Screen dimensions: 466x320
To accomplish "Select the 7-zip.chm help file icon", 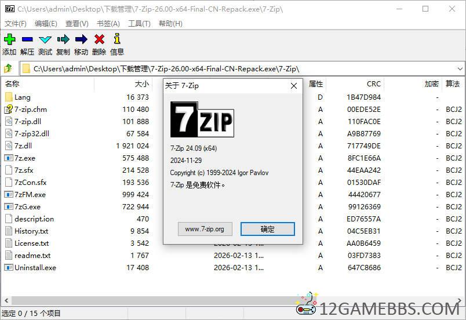I will [9, 109].
